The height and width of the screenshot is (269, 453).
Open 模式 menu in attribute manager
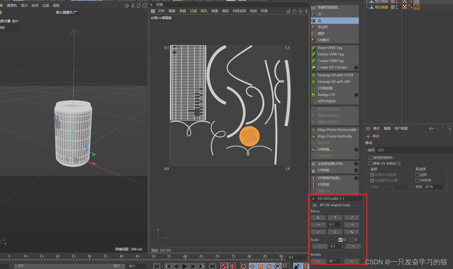click(x=376, y=128)
